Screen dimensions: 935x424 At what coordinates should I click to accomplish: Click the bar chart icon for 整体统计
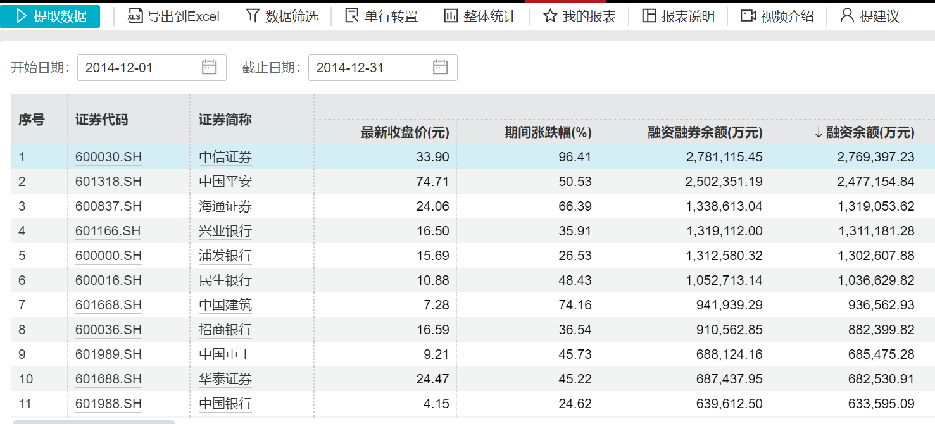click(x=450, y=15)
